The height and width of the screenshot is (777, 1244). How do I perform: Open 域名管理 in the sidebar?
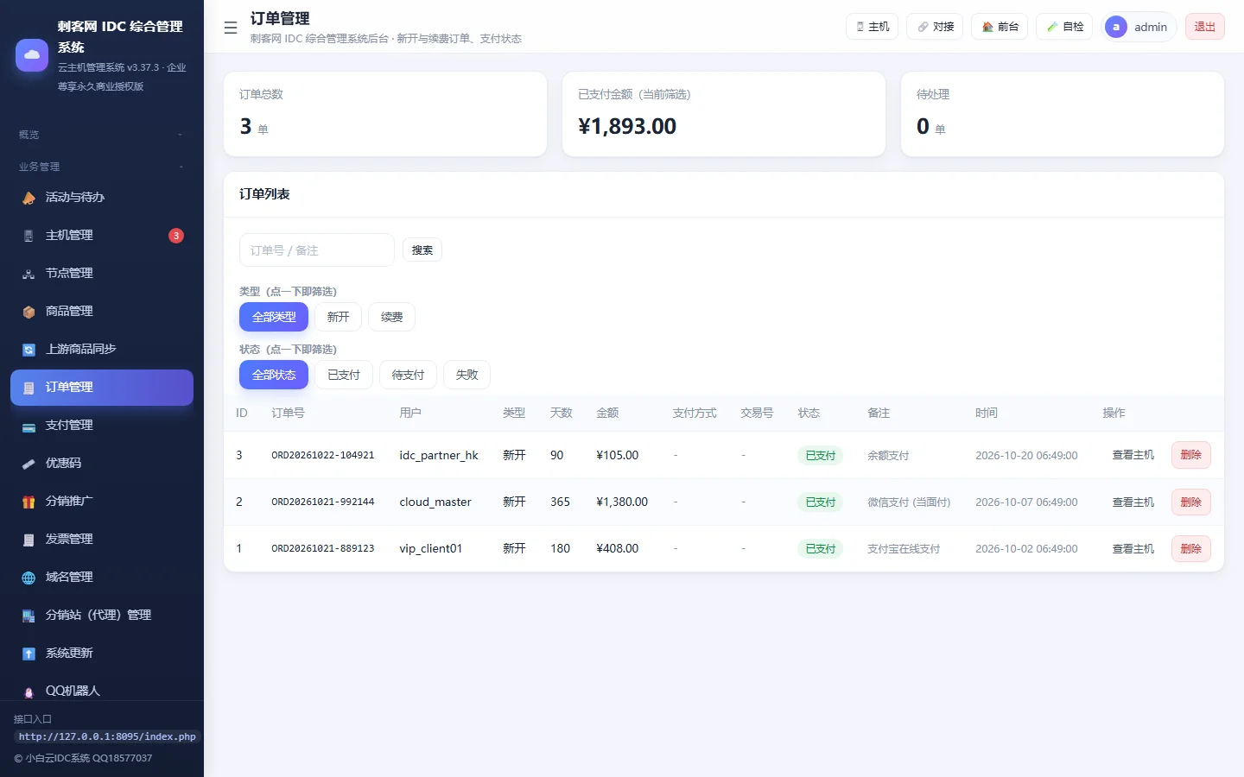coord(102,578)
